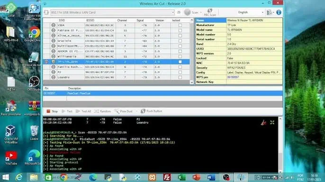Open Excel from the taskbar
325x182 pixels.
click(182, 177)
